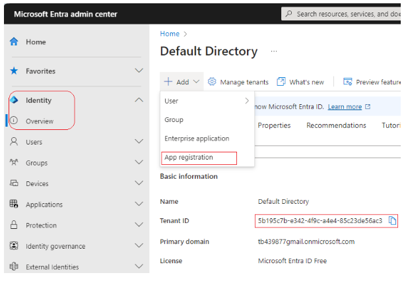Copy the Tenant ID using copy icon
The image size is (408, 281).
(392, 221)
